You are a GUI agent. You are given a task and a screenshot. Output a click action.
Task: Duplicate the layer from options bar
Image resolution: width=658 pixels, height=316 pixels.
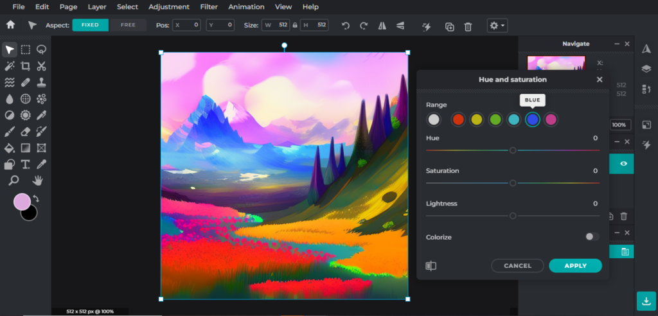[449, 26]
